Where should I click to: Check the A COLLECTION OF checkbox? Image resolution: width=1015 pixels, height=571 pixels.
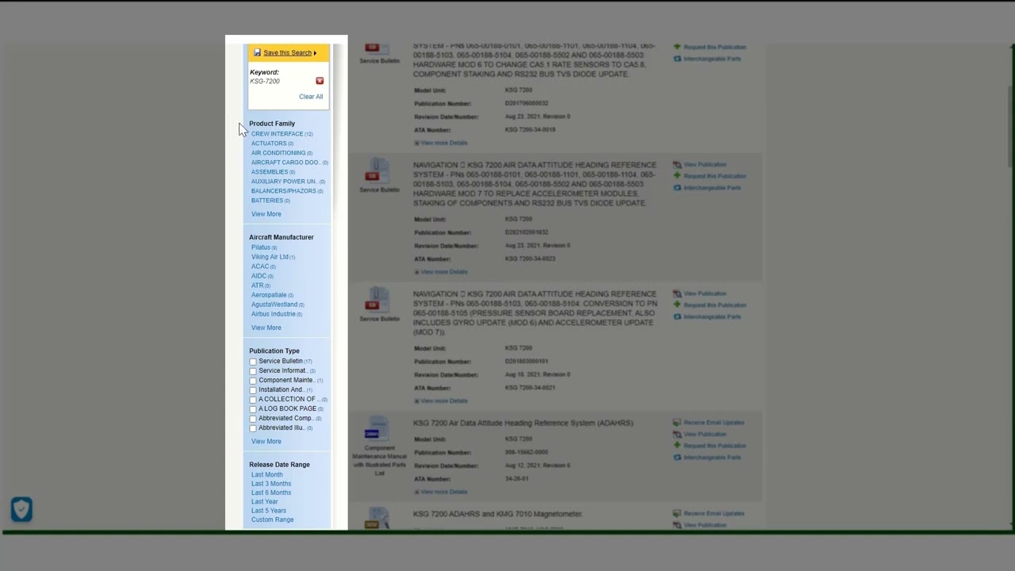[x=253, y=400]
